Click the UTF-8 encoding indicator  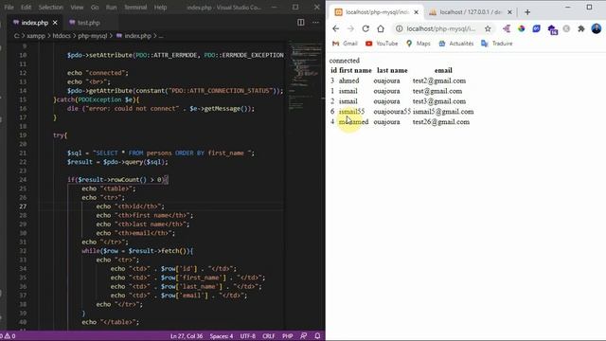point(248,336)
